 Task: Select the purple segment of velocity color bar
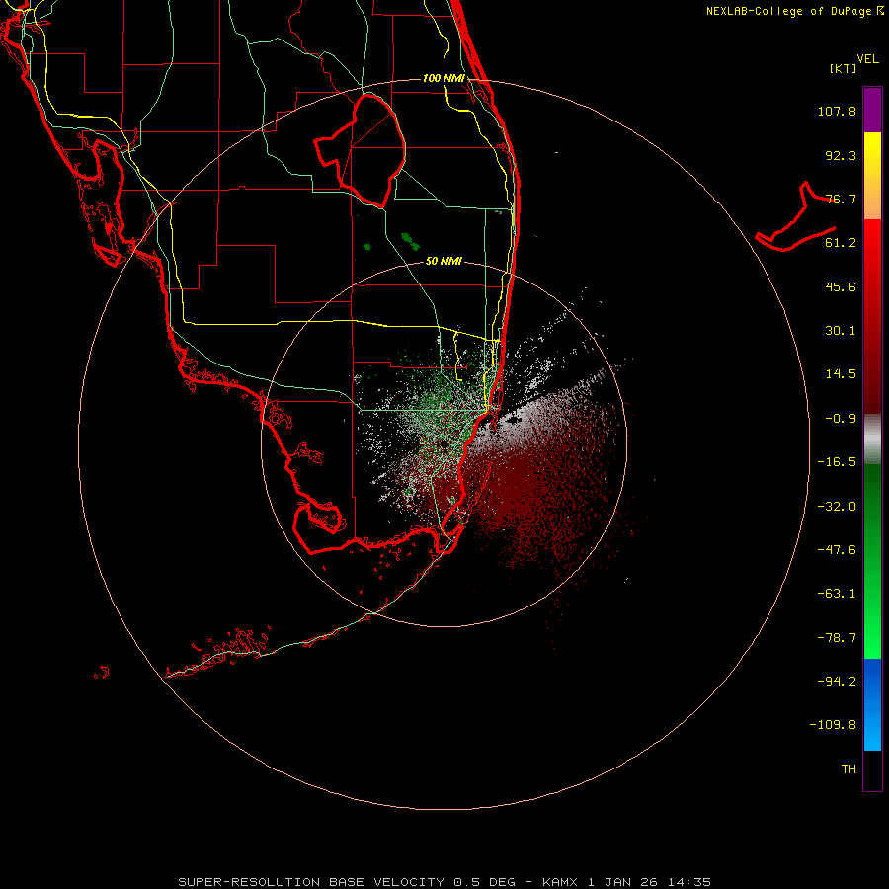pyautogui.click(x=872, y=110)
